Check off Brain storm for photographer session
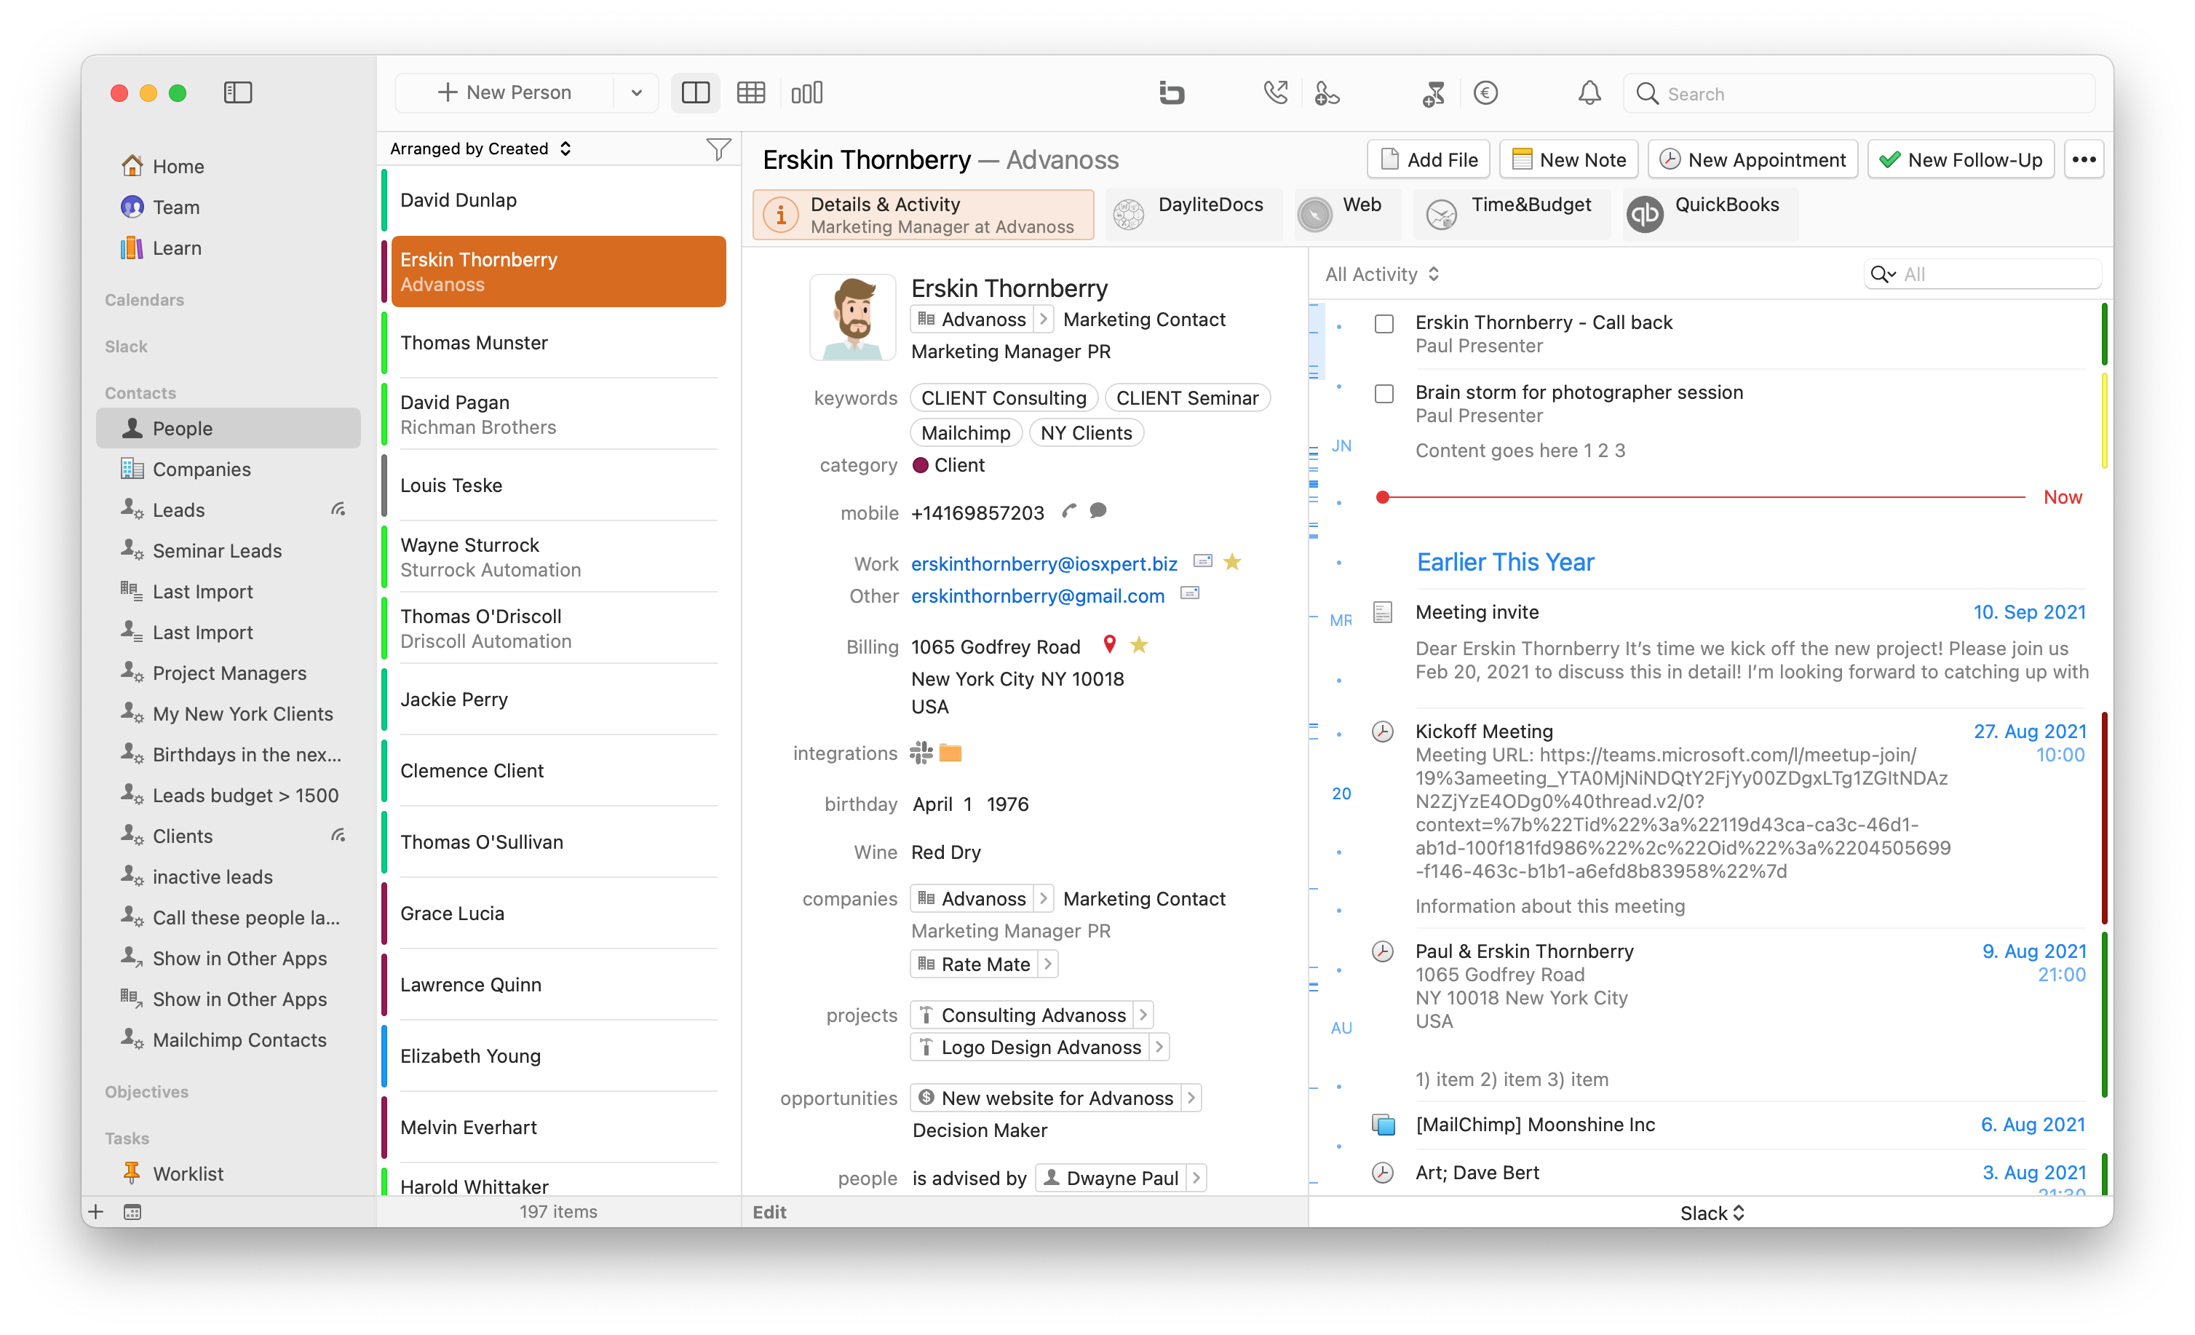Viewport: 2195px width, 1335px height. 1384,394
